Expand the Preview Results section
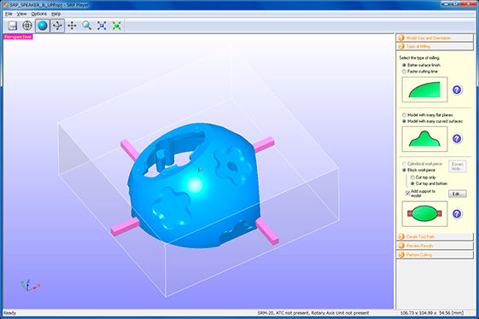 [435, 246]
